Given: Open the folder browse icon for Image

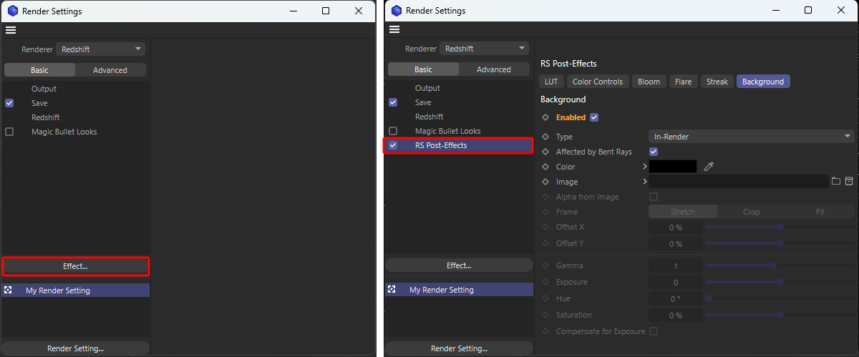Looking at the screenshot, I should point(835,182).
